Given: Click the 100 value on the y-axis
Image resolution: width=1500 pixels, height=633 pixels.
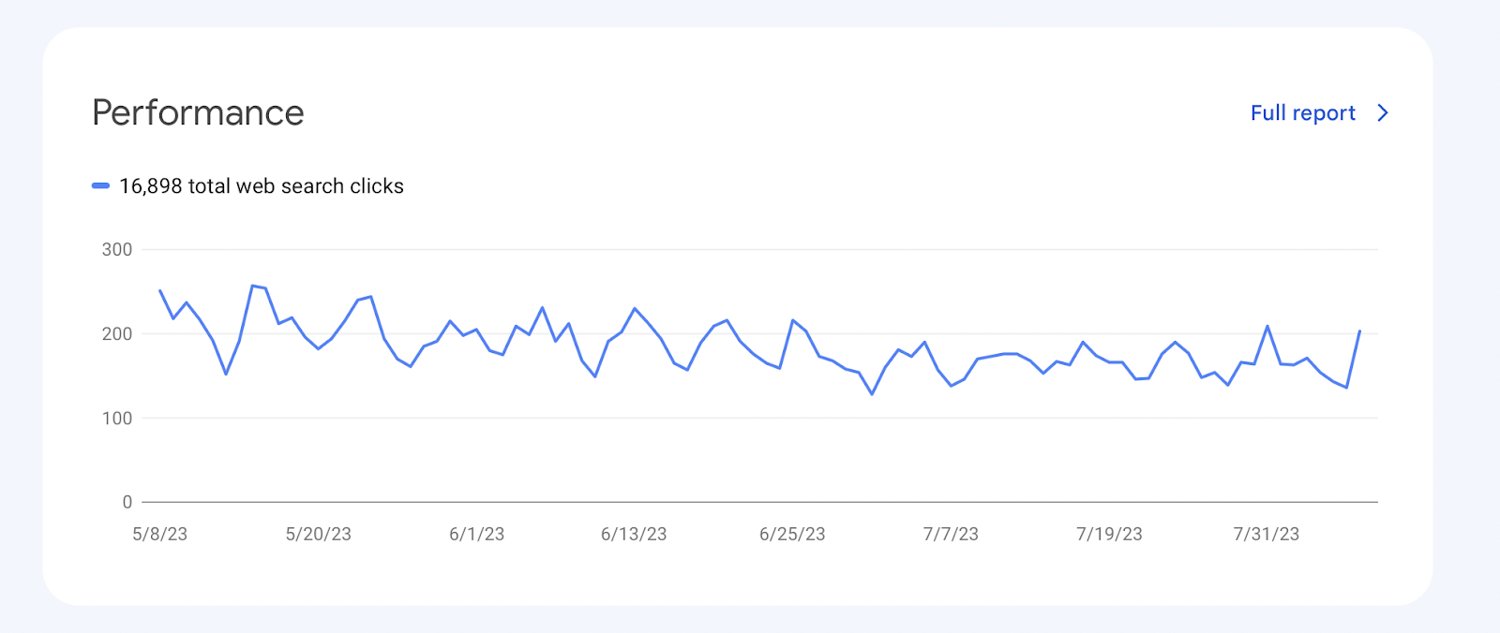Looking at the screenshot, I should (x=115, y=419).
